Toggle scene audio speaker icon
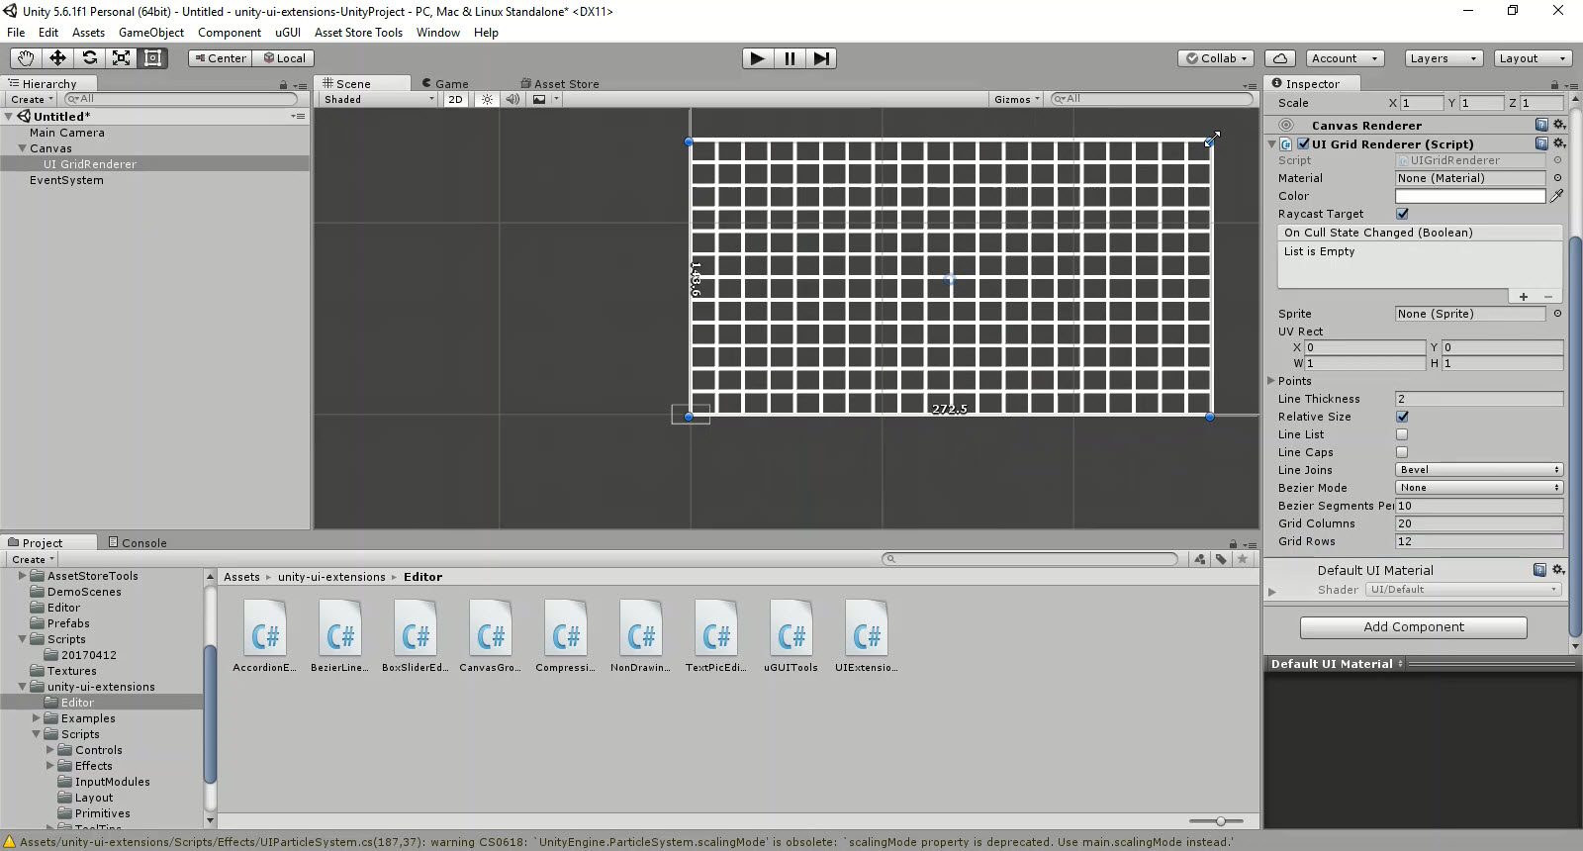The height and width of the screenshot is (851, 1583). coord(512,99)
